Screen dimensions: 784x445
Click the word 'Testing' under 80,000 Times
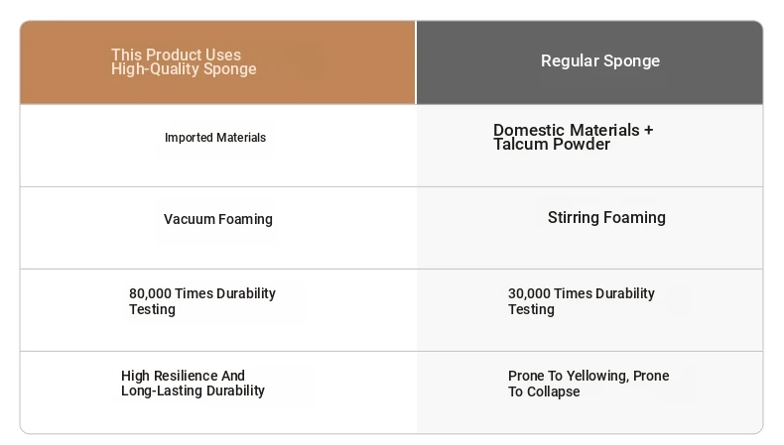(152, 309)
